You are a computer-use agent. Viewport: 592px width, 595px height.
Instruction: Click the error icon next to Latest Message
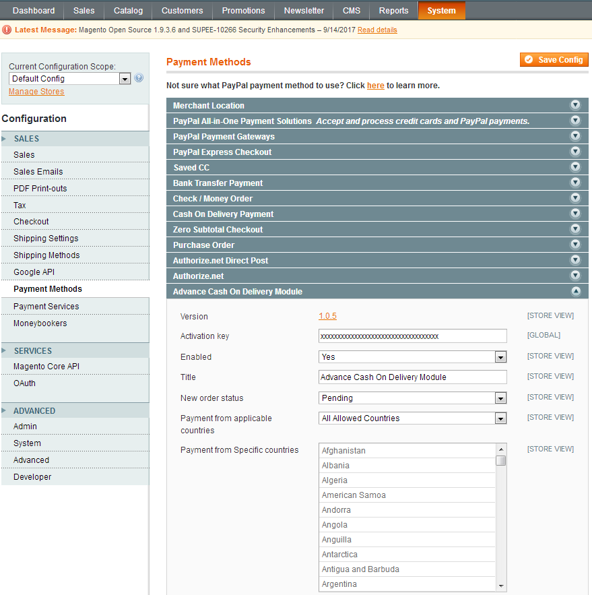click(7, 30)
